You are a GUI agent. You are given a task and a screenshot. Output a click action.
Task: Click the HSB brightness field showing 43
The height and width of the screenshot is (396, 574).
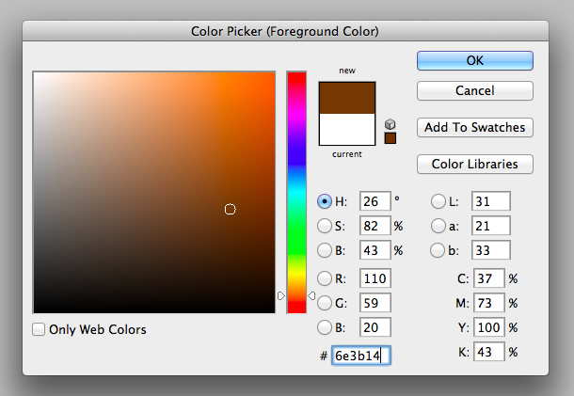(375, 250)
